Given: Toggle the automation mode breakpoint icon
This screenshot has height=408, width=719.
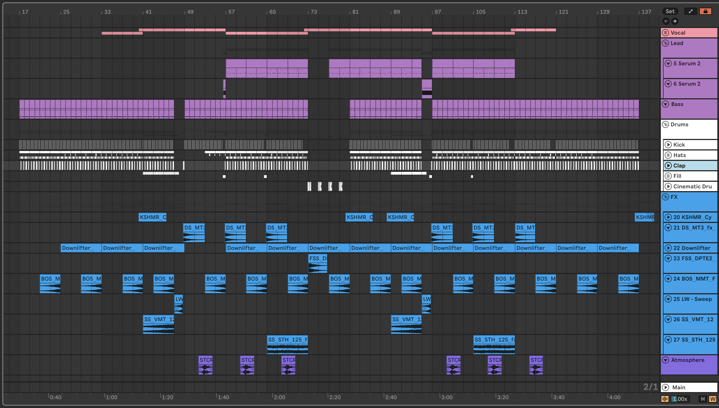Looking at the screenshot, I should click(690, 11).
